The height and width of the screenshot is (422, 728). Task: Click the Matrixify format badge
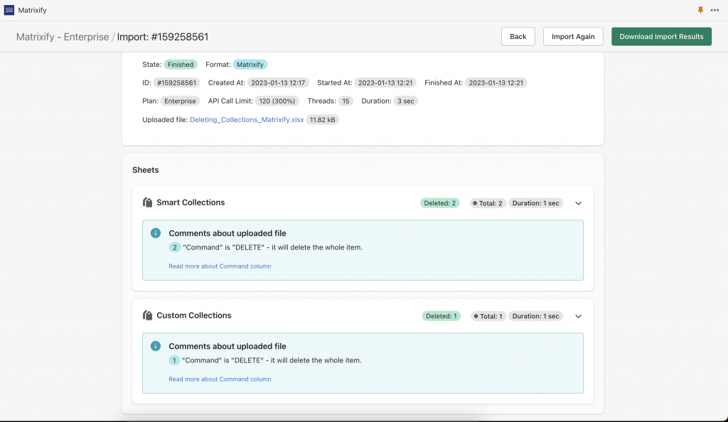(250, 64)
